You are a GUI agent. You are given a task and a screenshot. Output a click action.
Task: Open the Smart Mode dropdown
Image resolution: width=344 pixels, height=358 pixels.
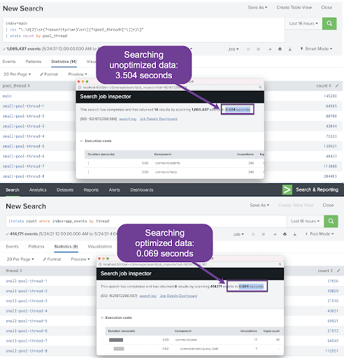click(x=316, y=49)
